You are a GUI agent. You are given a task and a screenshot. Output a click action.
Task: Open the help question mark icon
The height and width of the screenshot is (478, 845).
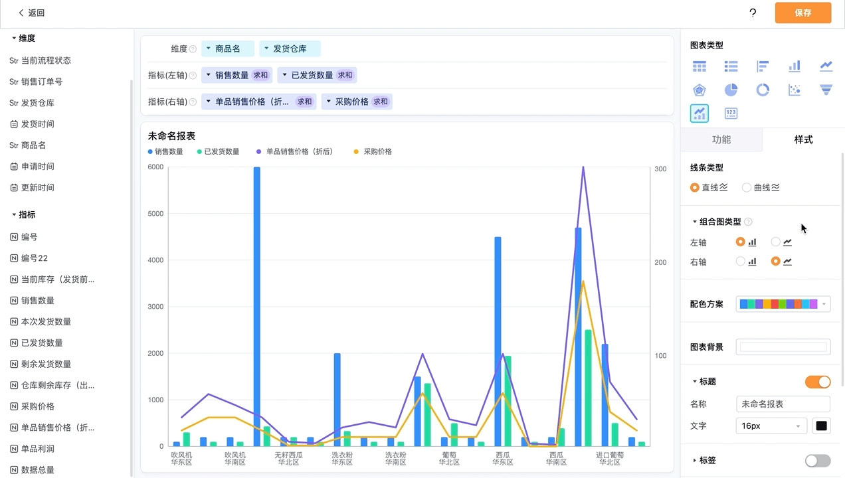(753, 13)
